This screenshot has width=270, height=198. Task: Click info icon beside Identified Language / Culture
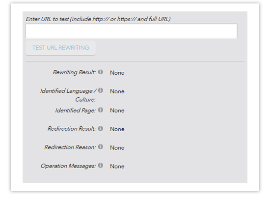tap(101, 90)
